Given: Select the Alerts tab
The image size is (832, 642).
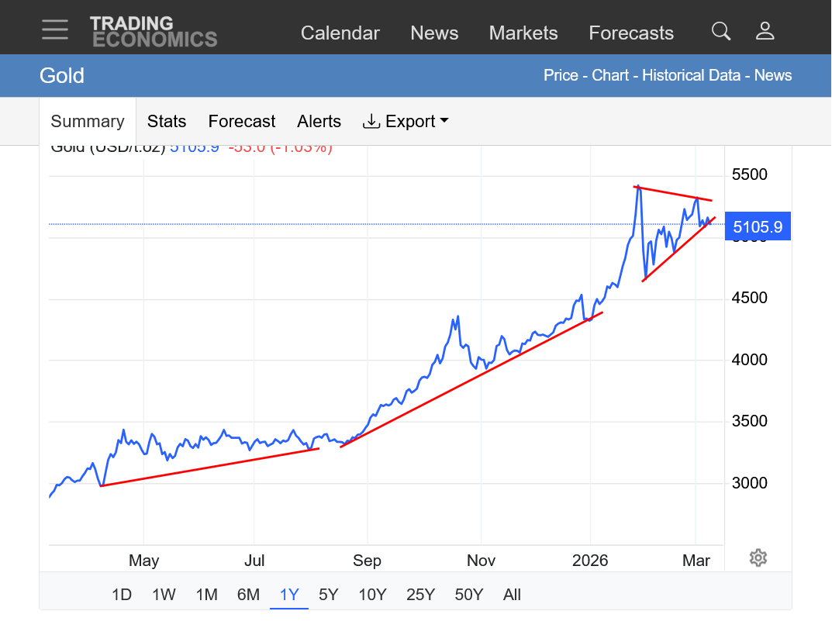Looking at the screenshot, I should pyautogui.click(x=319, y=122).
